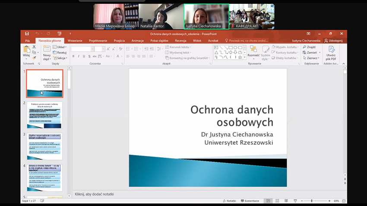Image resolution: width=367 pixels, height=206 pixels.
Task: Click the fit slide to window icon
Action: tap(343, 201)
